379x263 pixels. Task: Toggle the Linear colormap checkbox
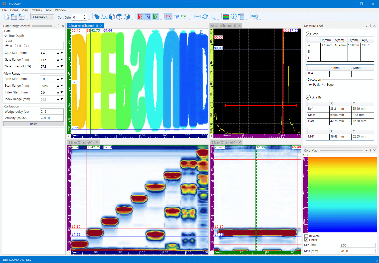pos(306,240)
